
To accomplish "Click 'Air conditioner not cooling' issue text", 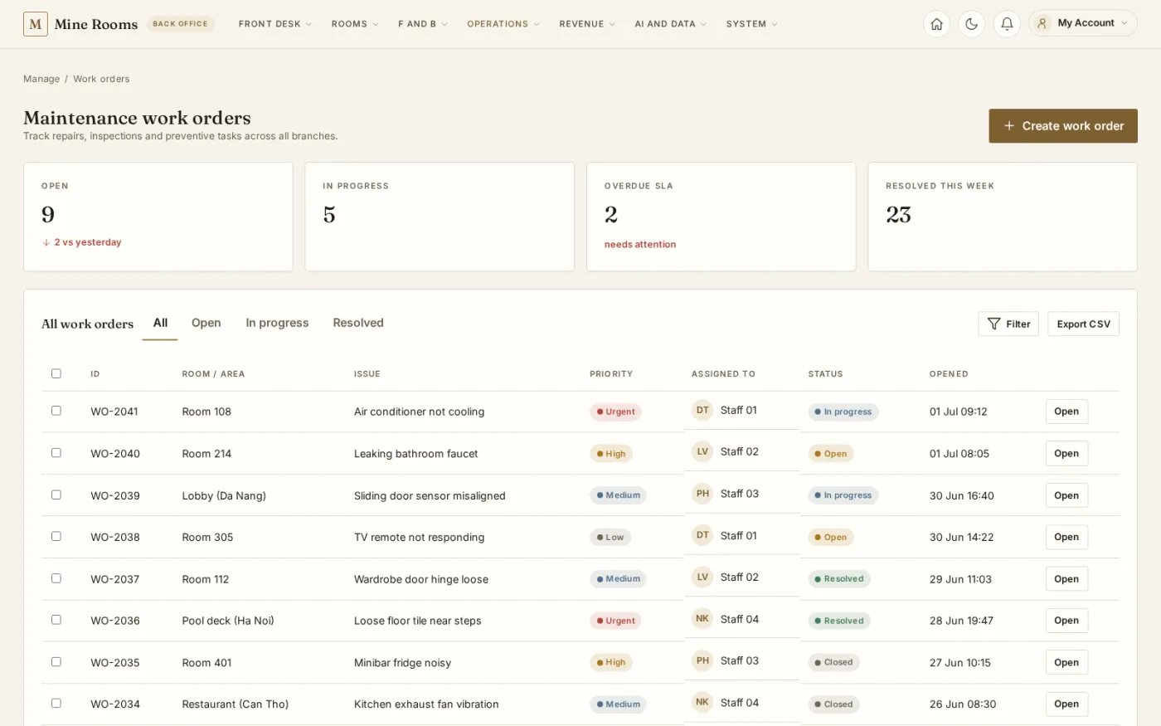I will 419,412.
